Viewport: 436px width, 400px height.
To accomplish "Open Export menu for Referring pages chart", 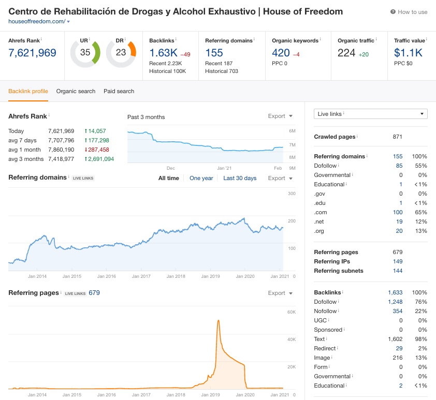I will point(280,293).
